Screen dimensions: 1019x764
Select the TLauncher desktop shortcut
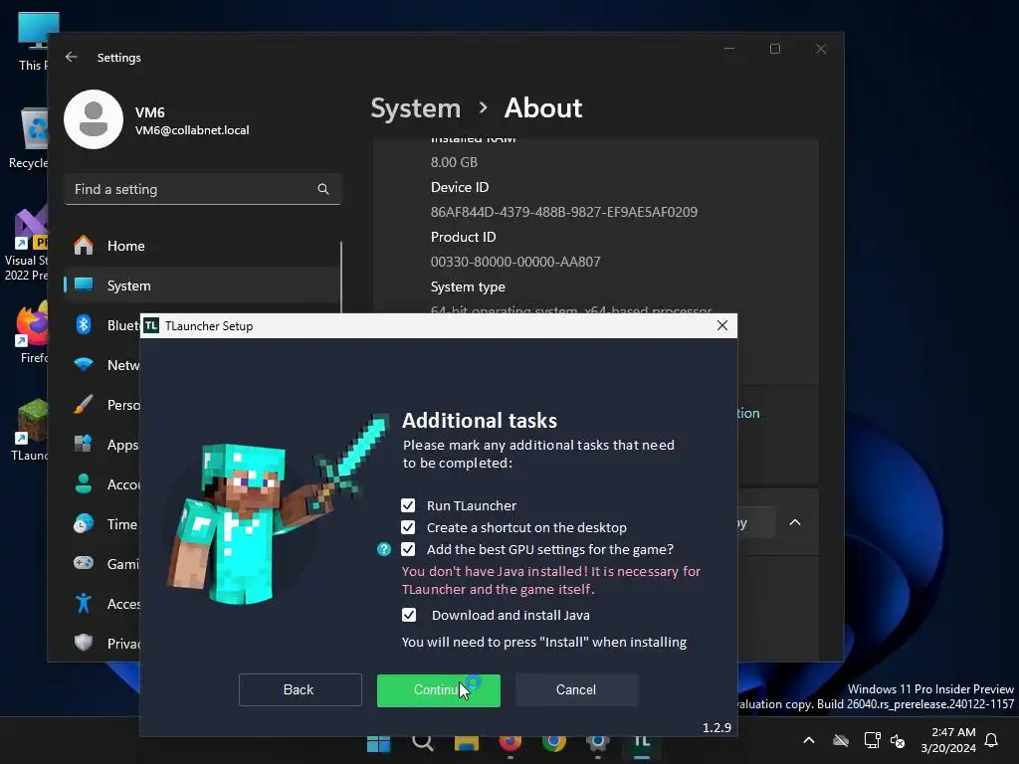pos(29,429)
